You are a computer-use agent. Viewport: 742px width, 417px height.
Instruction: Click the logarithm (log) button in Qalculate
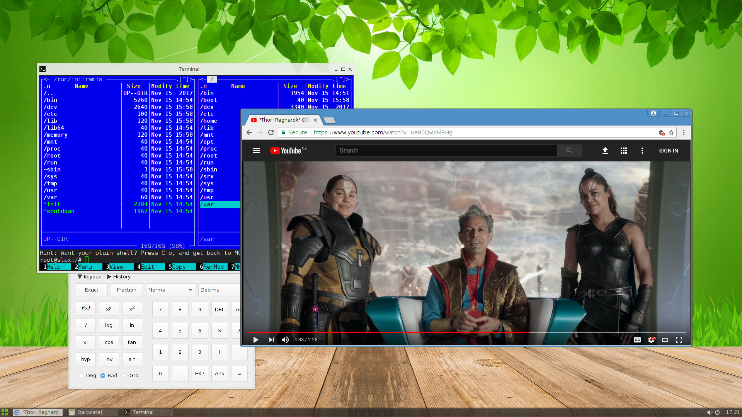click(x=109, y=325)
